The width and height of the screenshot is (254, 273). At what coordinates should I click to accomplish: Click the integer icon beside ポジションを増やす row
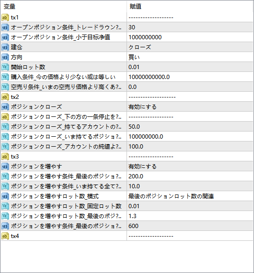click(x=5, y=167)
